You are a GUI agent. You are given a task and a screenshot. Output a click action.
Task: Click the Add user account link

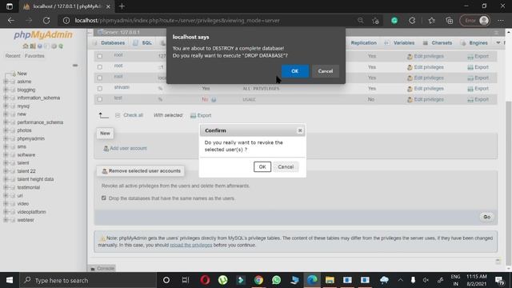[128, 148]
